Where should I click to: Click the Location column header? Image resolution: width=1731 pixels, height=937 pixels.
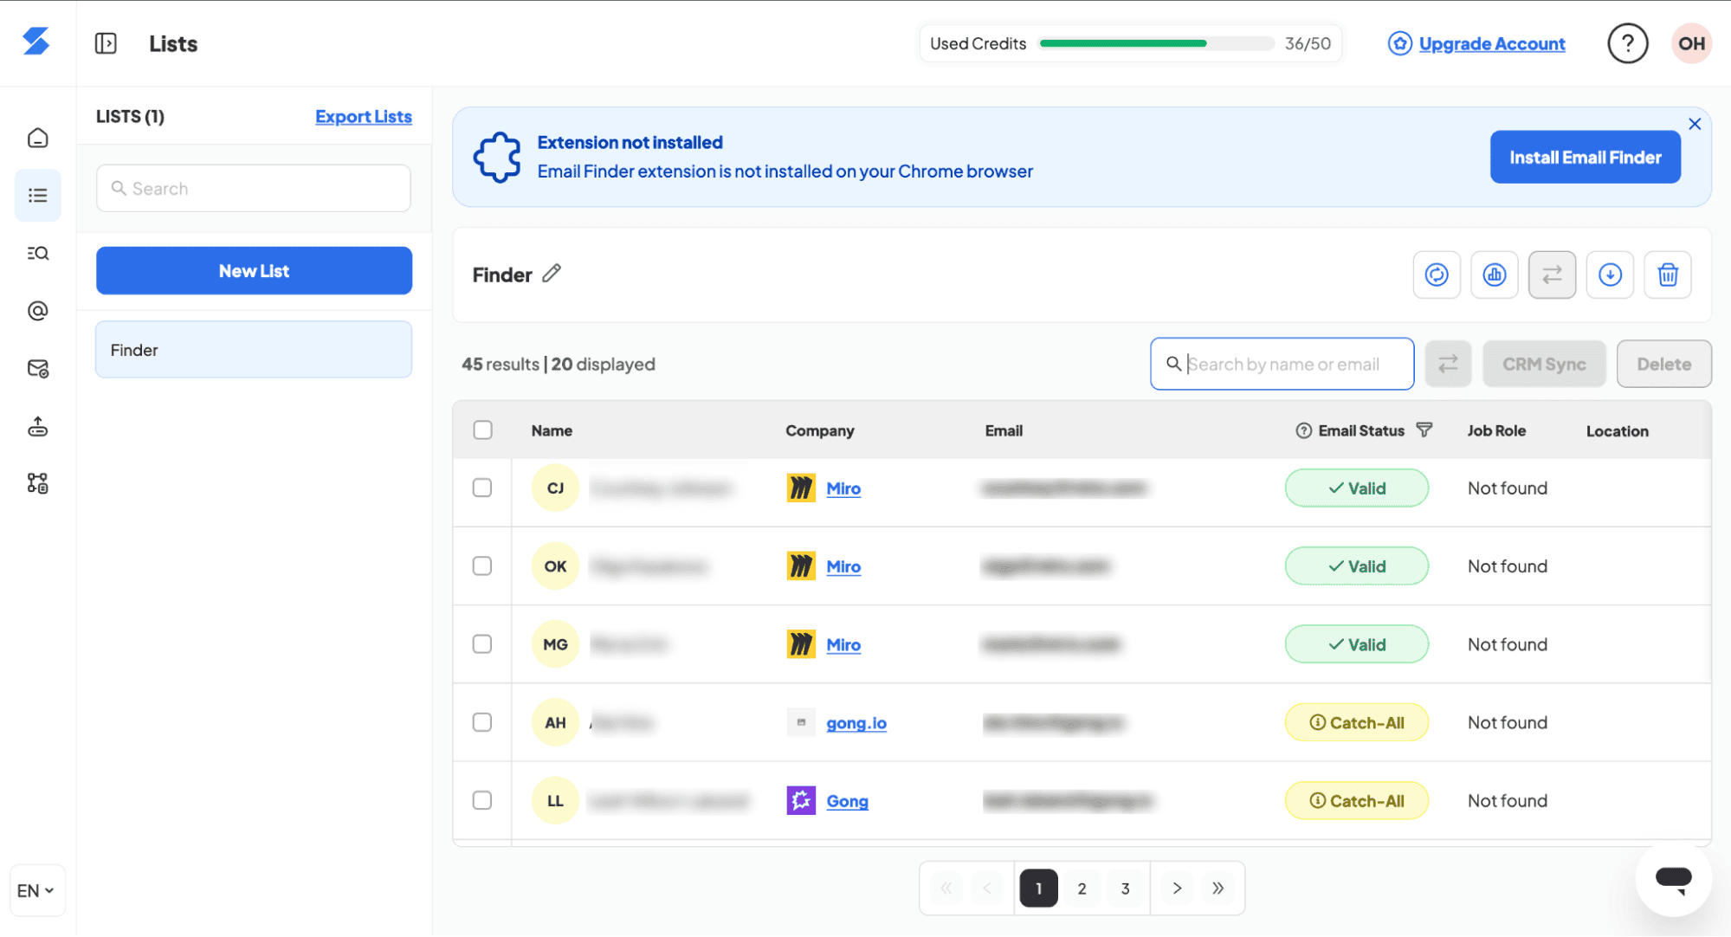pos(1617,430)
